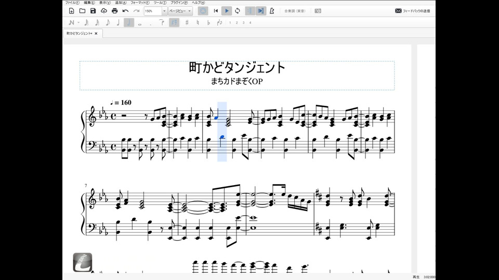Select the treble clef on first system
This screenshot has width=499, height=280.
tap(93, 117)
